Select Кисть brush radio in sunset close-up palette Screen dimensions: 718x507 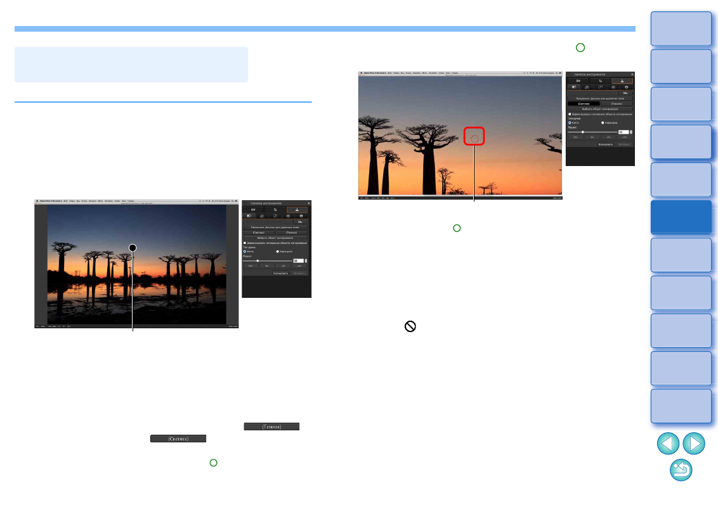570,123
